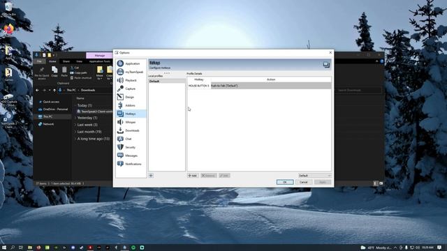Open the Whisper settings section

click(x=131, y=122)
